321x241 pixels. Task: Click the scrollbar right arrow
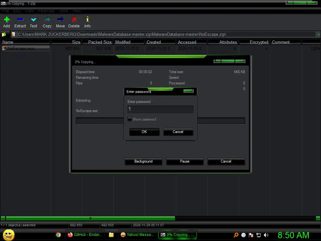coord(318,218)
